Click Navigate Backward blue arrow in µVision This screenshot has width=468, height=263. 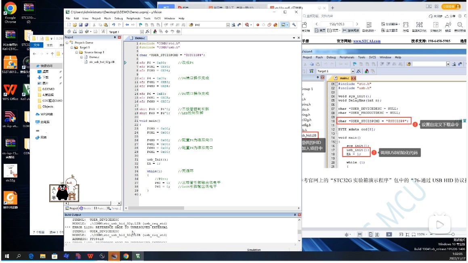click(127, 25)
